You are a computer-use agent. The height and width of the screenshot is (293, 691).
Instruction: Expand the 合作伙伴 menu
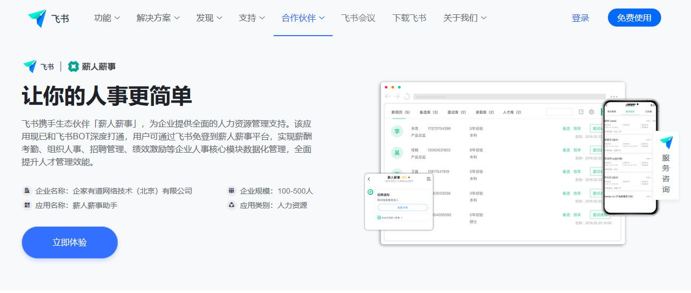click(x=303, y=18)
